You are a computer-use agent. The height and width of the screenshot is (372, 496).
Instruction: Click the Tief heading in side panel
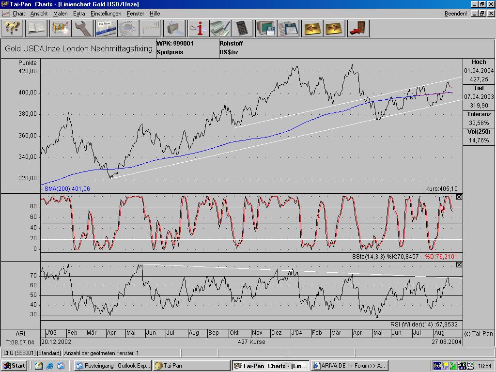click(479, 88)
